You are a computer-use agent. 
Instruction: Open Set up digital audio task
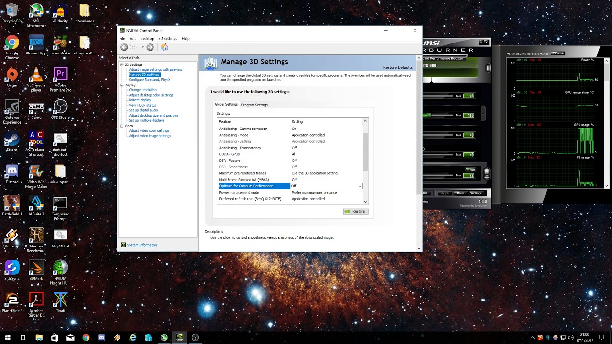tap(143, 110)
